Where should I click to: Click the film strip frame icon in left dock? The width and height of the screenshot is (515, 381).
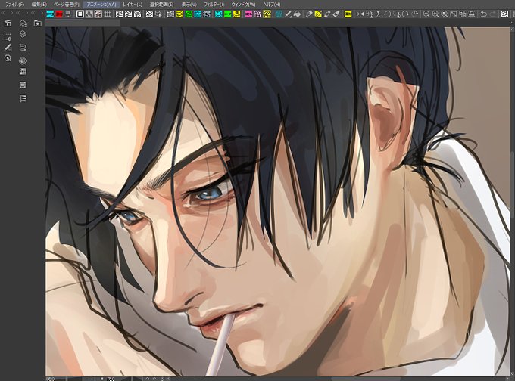[x=23, y=85]
